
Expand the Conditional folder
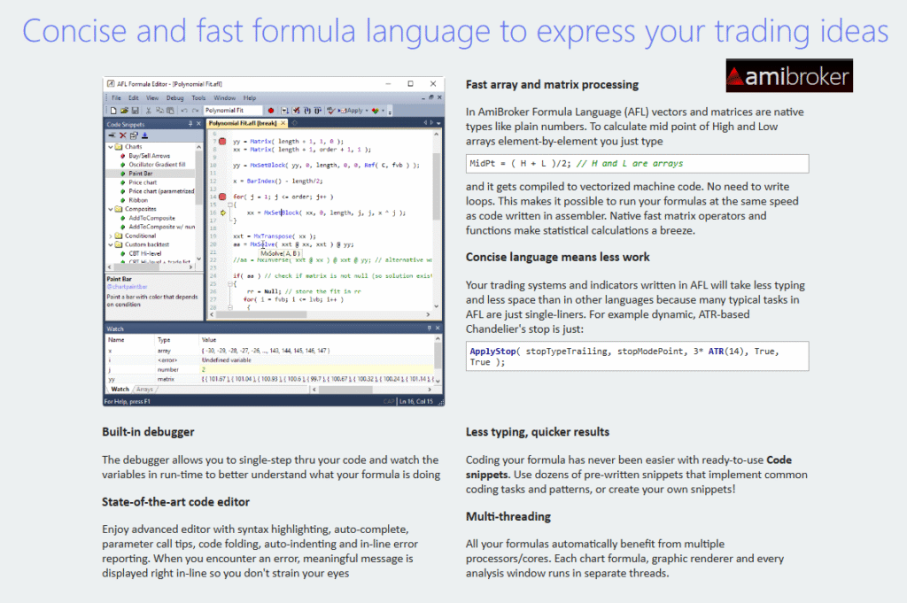click(111, 236)
